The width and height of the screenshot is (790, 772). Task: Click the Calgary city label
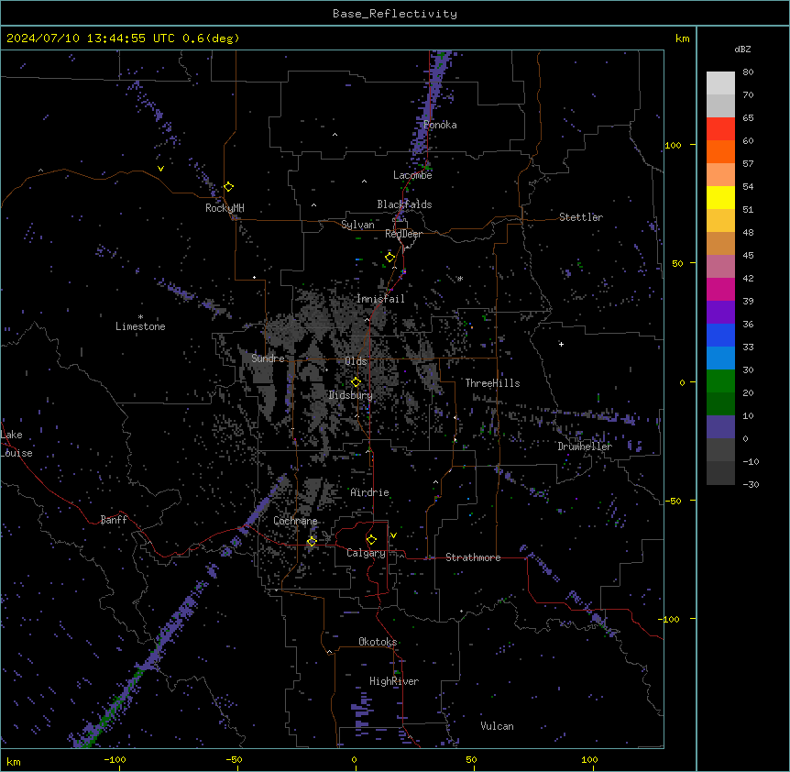point(366,553)
